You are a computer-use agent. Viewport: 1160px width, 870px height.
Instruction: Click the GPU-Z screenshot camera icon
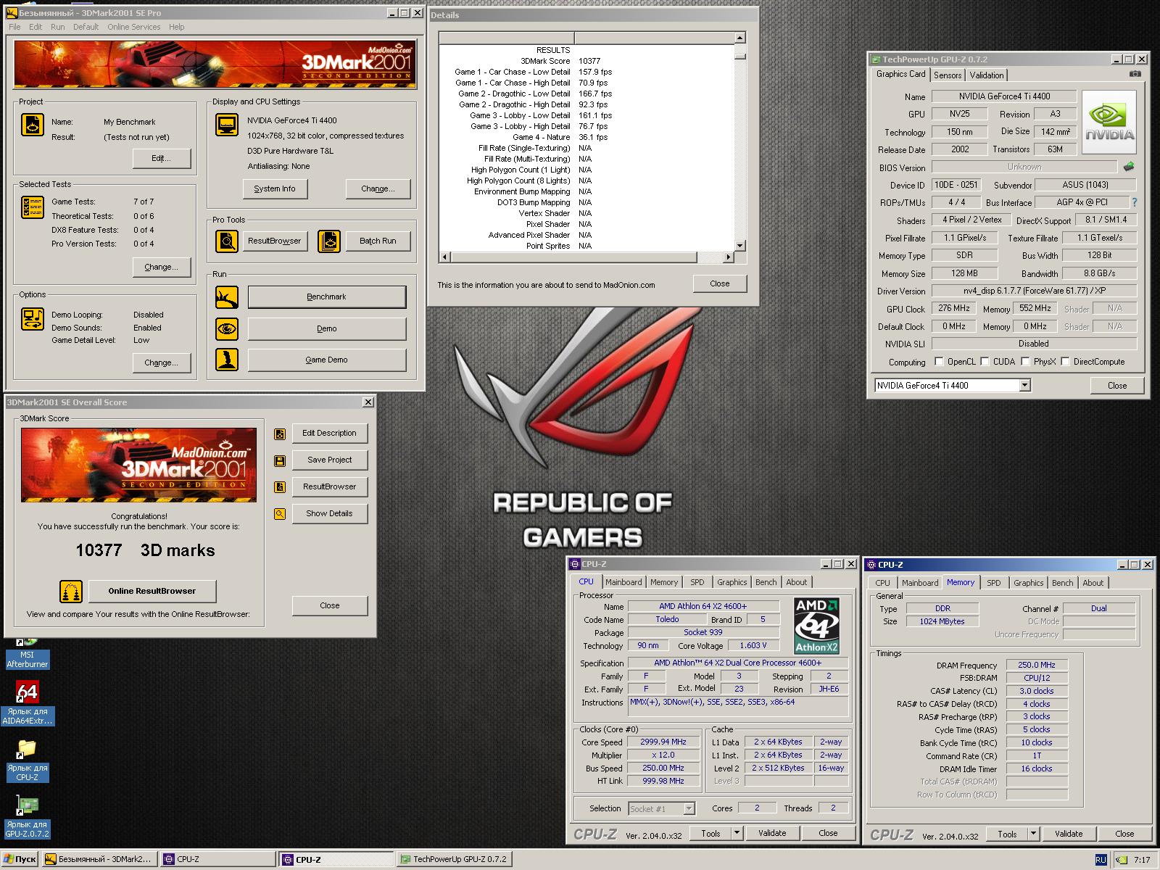(1135, 74)
